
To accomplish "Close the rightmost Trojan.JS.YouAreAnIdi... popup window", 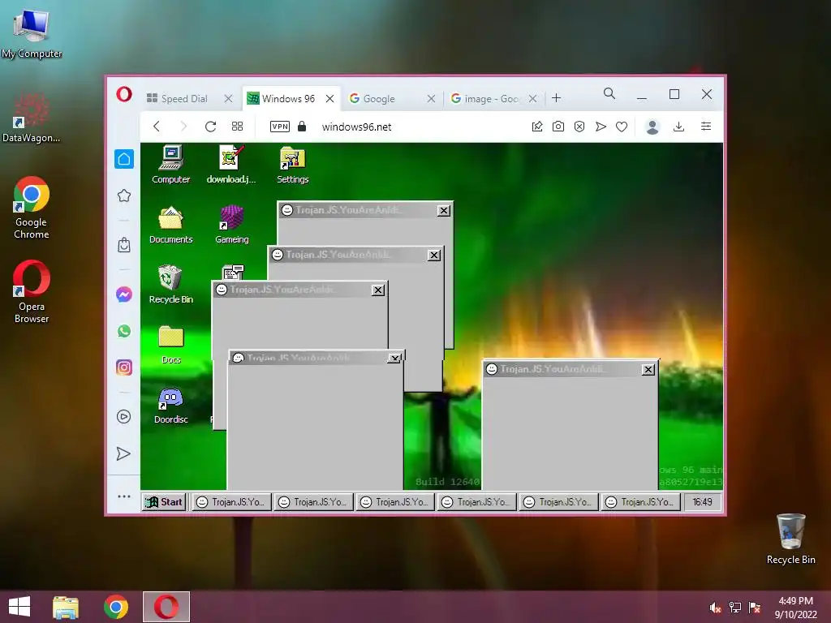I will [648, 369].
